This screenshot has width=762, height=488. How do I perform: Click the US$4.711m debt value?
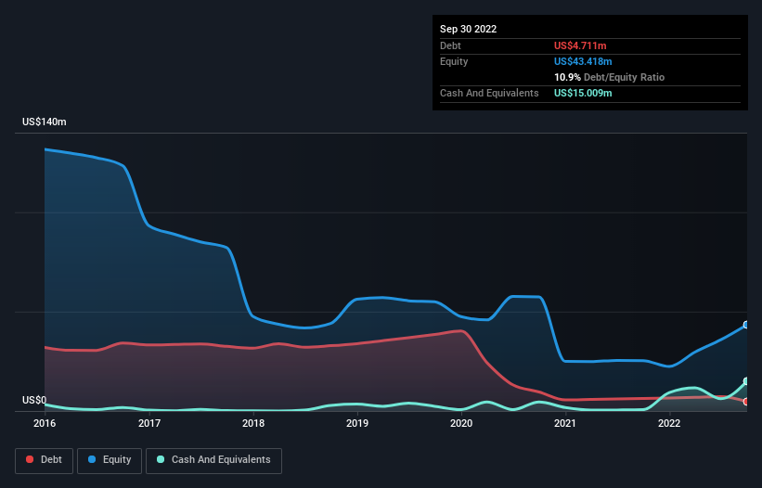pos(580,45)
